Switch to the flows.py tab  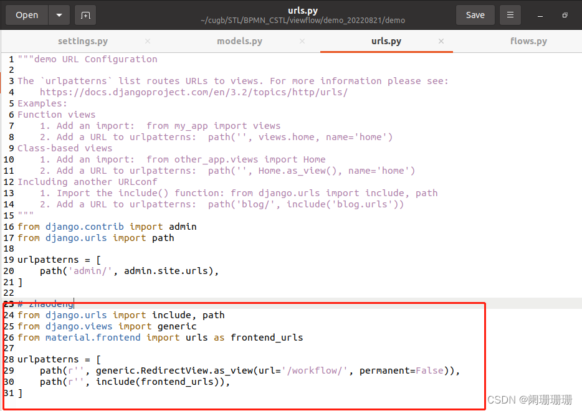pos(528,41)
